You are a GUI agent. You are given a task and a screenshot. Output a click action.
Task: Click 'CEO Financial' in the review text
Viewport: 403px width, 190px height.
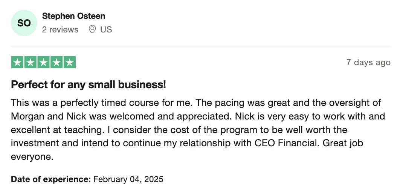pyautogui.click(x=285, y=143)
